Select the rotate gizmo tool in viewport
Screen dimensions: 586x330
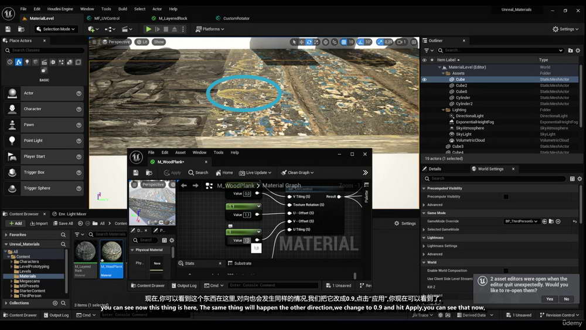(x=309, y=42)
